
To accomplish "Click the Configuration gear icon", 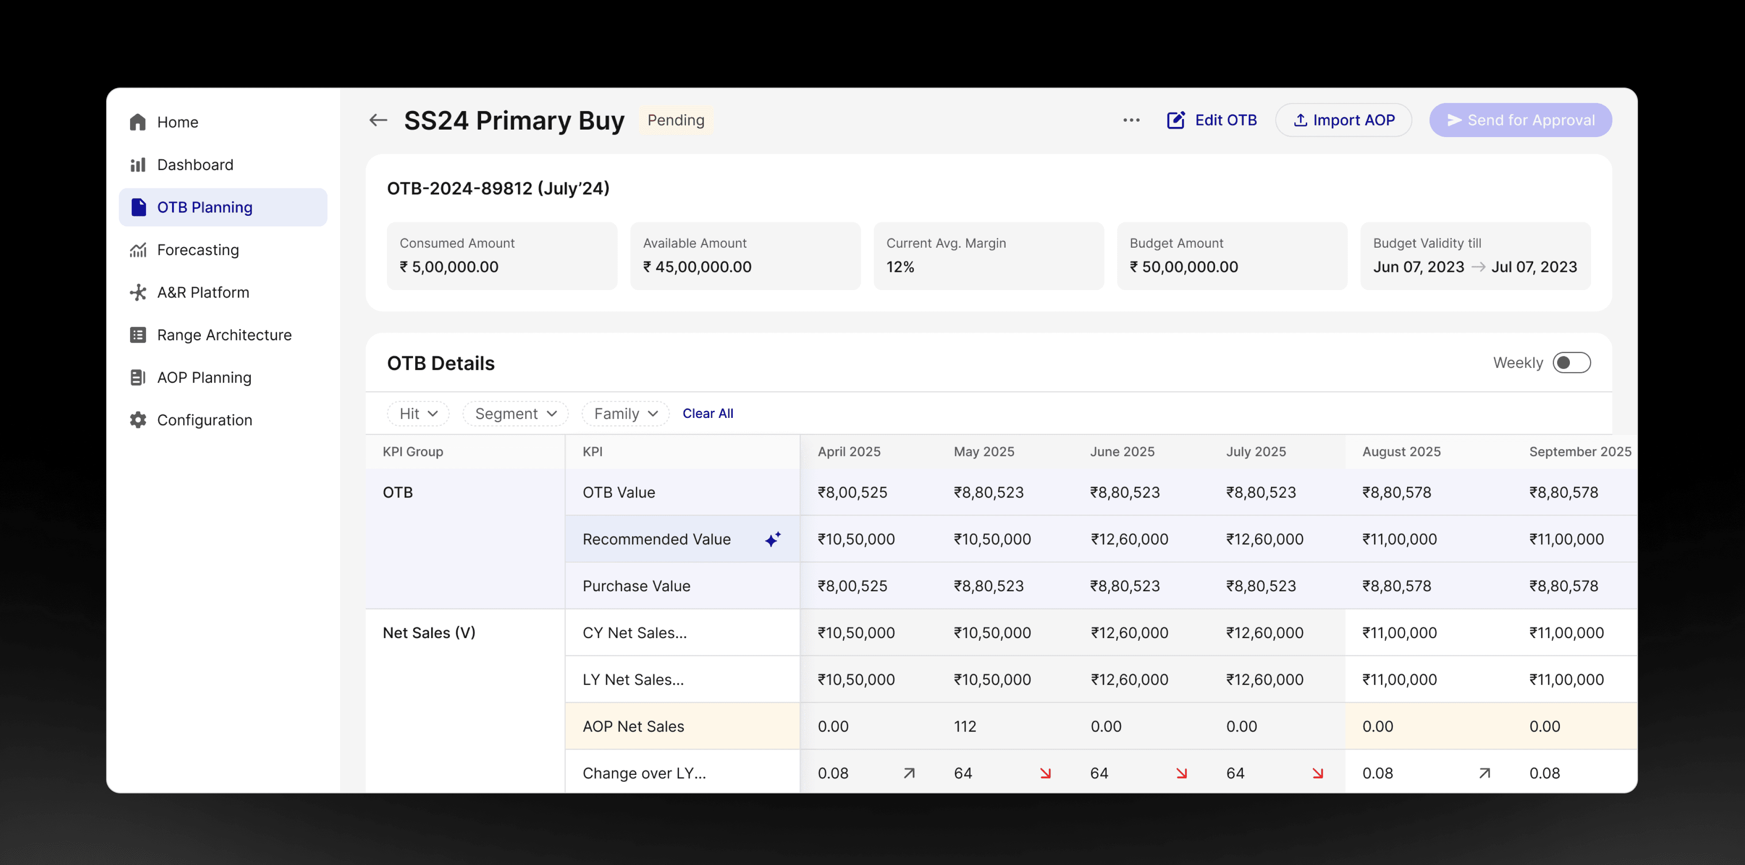I will [x=138, y=420].
